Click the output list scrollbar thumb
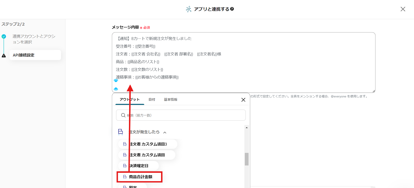The image size is (414, 188). (x=247, y=159)
